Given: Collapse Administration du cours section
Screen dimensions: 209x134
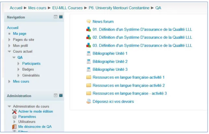Looking at the screenshot, I should [9, 106].
